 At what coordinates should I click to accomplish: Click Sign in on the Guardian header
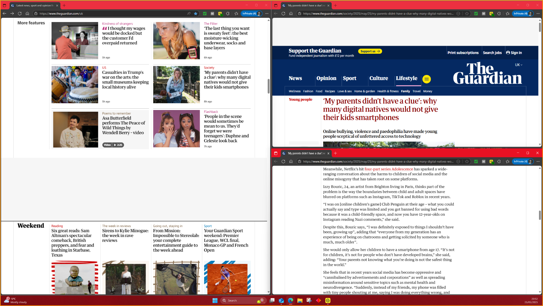pos(514,53)
